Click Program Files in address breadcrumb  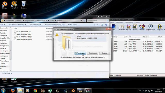29,21
